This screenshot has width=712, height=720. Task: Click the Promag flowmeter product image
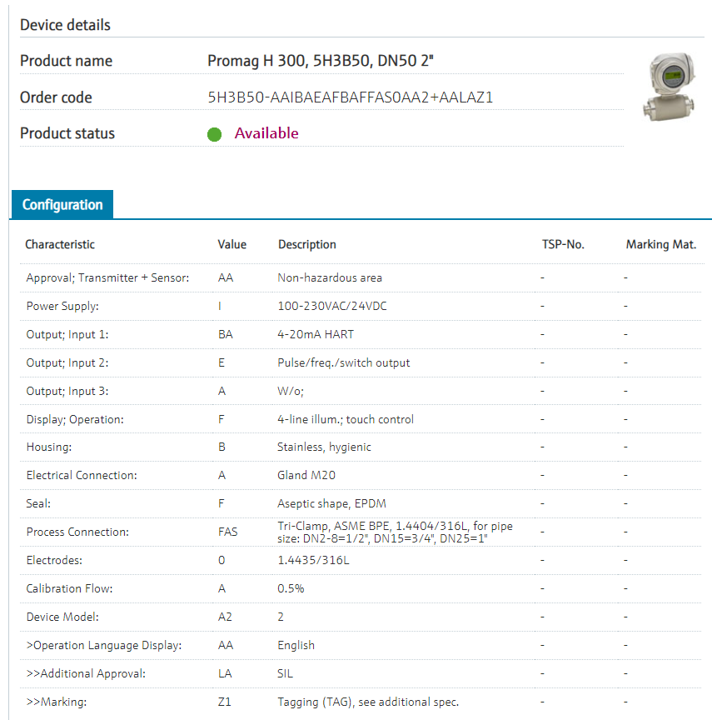click(670, 87)
